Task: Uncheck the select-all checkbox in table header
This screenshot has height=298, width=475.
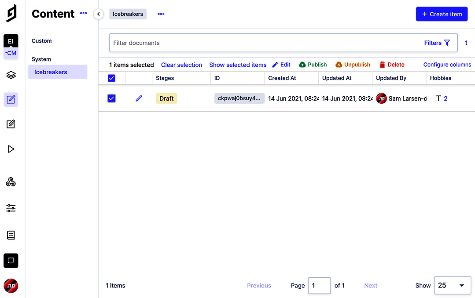Action: (x=111, y=78)
